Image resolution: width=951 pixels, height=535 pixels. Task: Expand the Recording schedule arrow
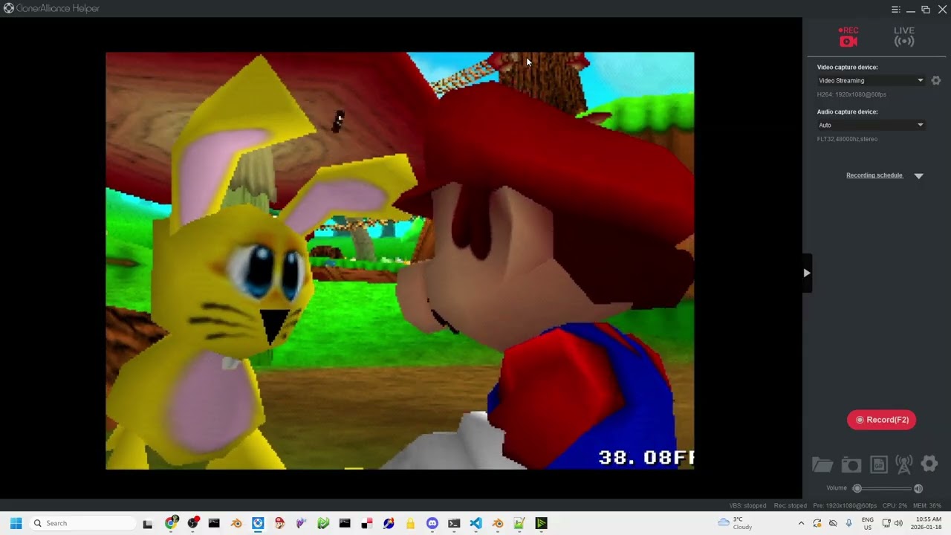pos(919,176)
